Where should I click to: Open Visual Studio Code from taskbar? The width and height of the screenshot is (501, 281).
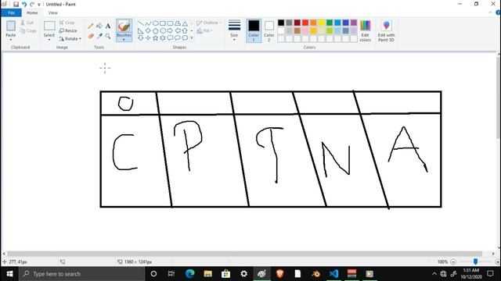click(333, 274)
